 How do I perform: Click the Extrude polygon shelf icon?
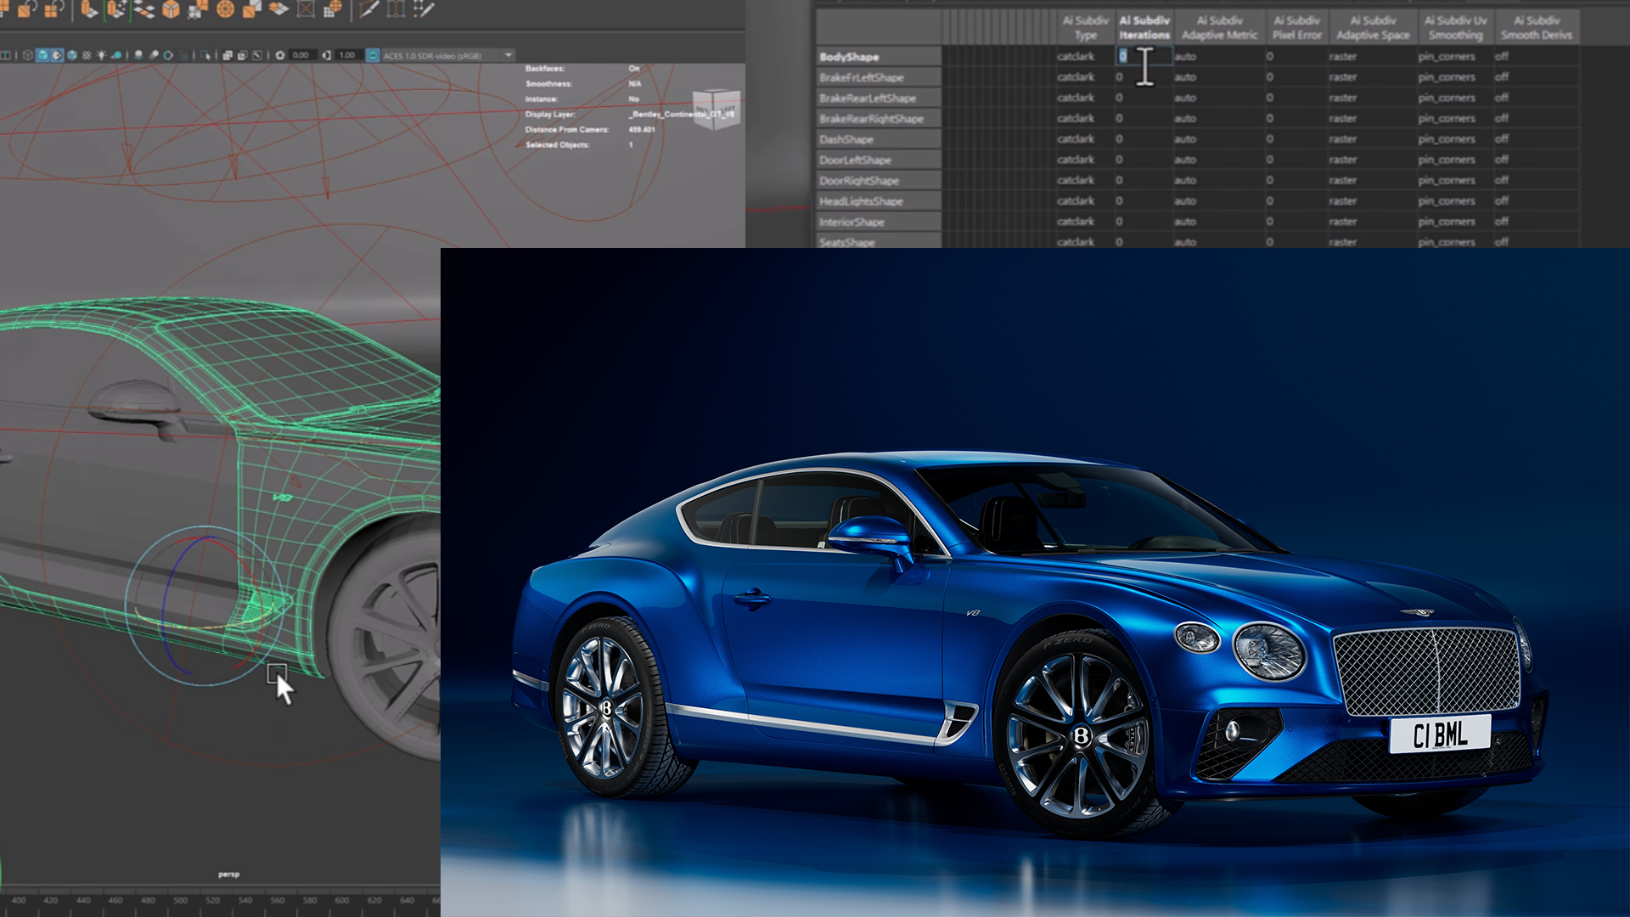89,9
